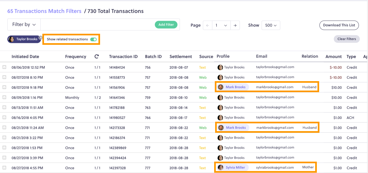Click Taylor Brooks avatar in transaction 141484124 row
Screen dimensions: 368x173
pyautogui.click(x=220, y=67)
